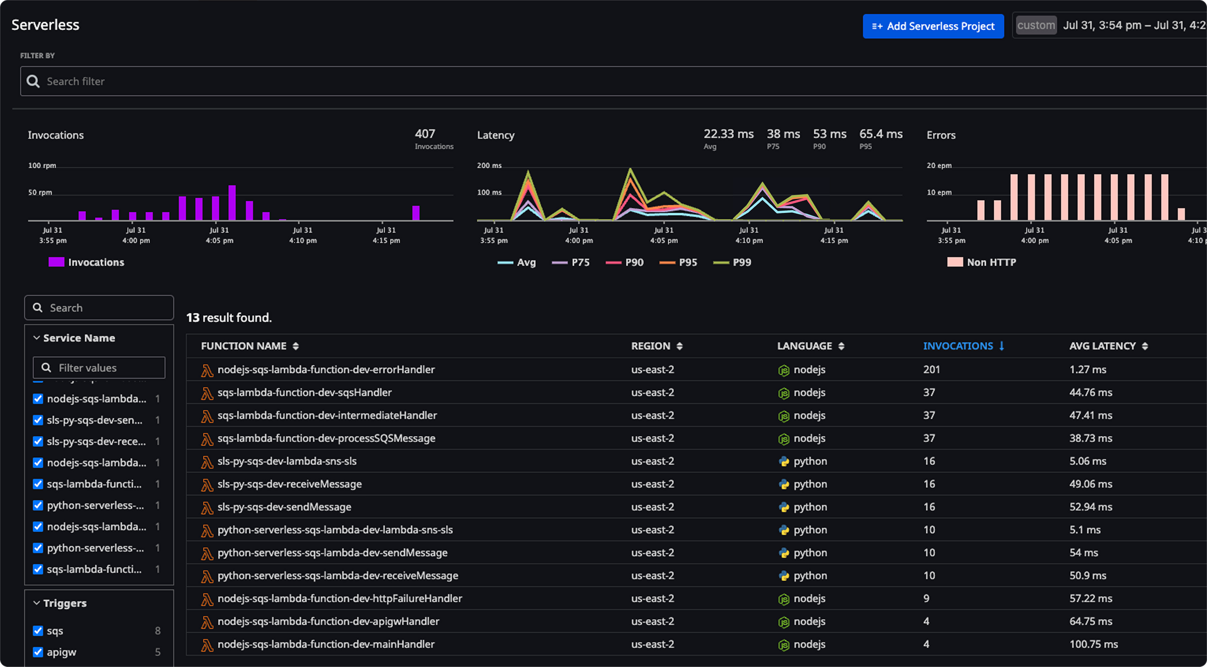Screen dimensions: 1207x667
Task: Uncheck the sls-py-sqs-dev-sendMessage service filter
Action: [38, 420]
